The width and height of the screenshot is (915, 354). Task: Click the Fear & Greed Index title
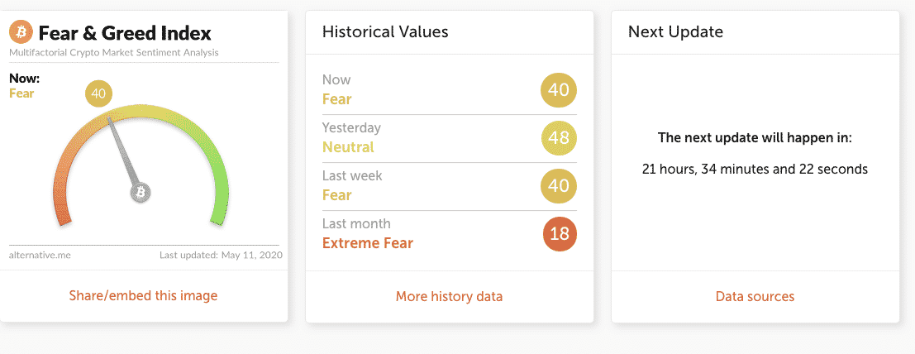125,33
